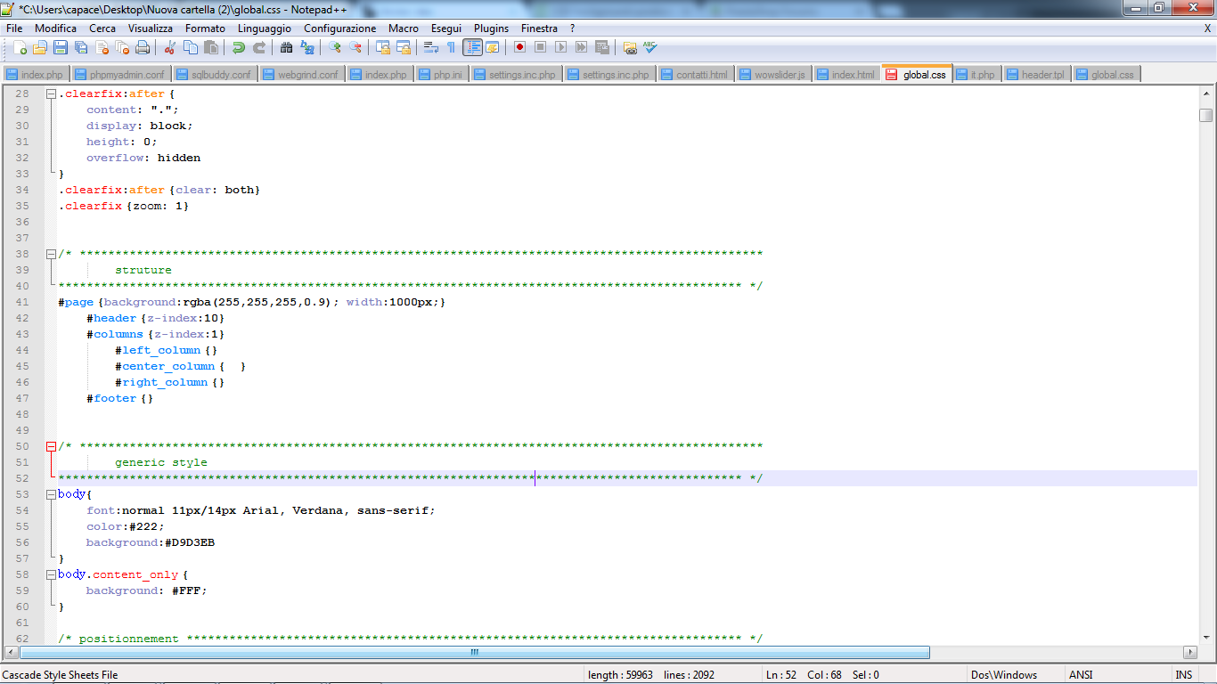Switch to the webgrind.conf tab
Viewport: 1217px width, 684px height.
301,75
